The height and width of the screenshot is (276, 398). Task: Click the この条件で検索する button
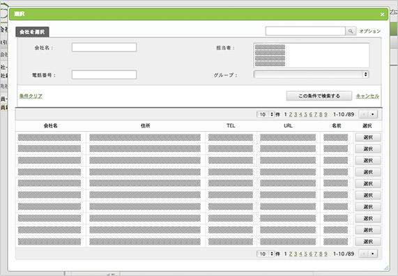click(x=319, y=96)
